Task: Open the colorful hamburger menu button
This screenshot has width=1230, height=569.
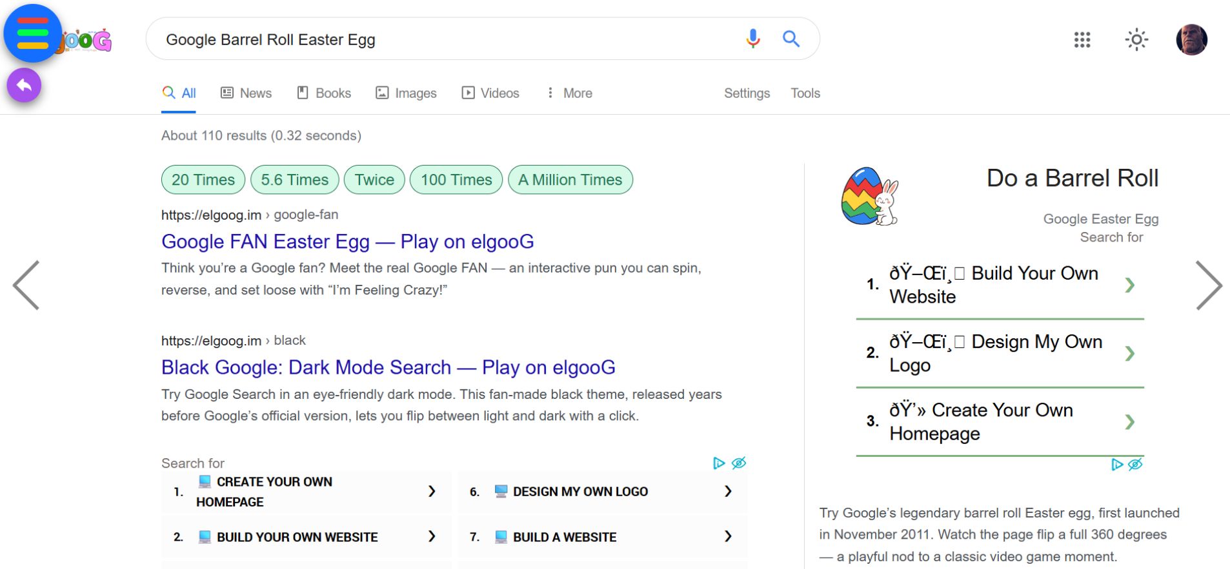Action: tap(32, 33)
